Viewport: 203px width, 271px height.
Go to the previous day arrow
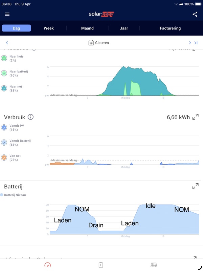pyautogui.click(x=7, y=43)
